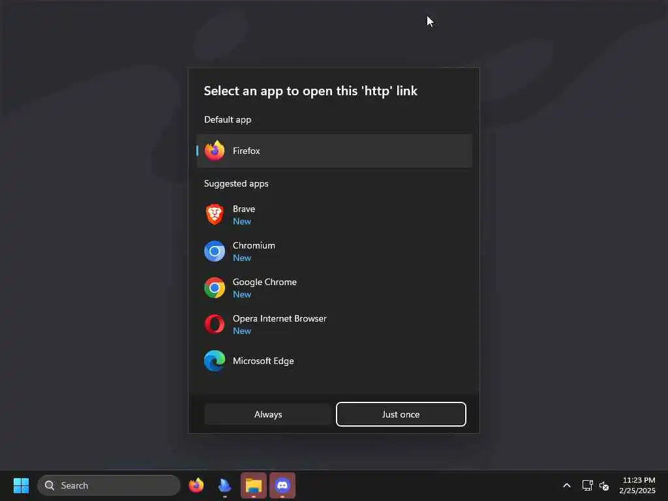Pick Chromium to open the link
The image size is (668, 501).
[335, 251]
